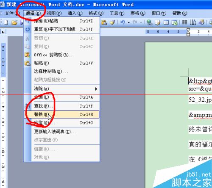Click document line starting '&lt;p&gt'

[x=200, y=81]
